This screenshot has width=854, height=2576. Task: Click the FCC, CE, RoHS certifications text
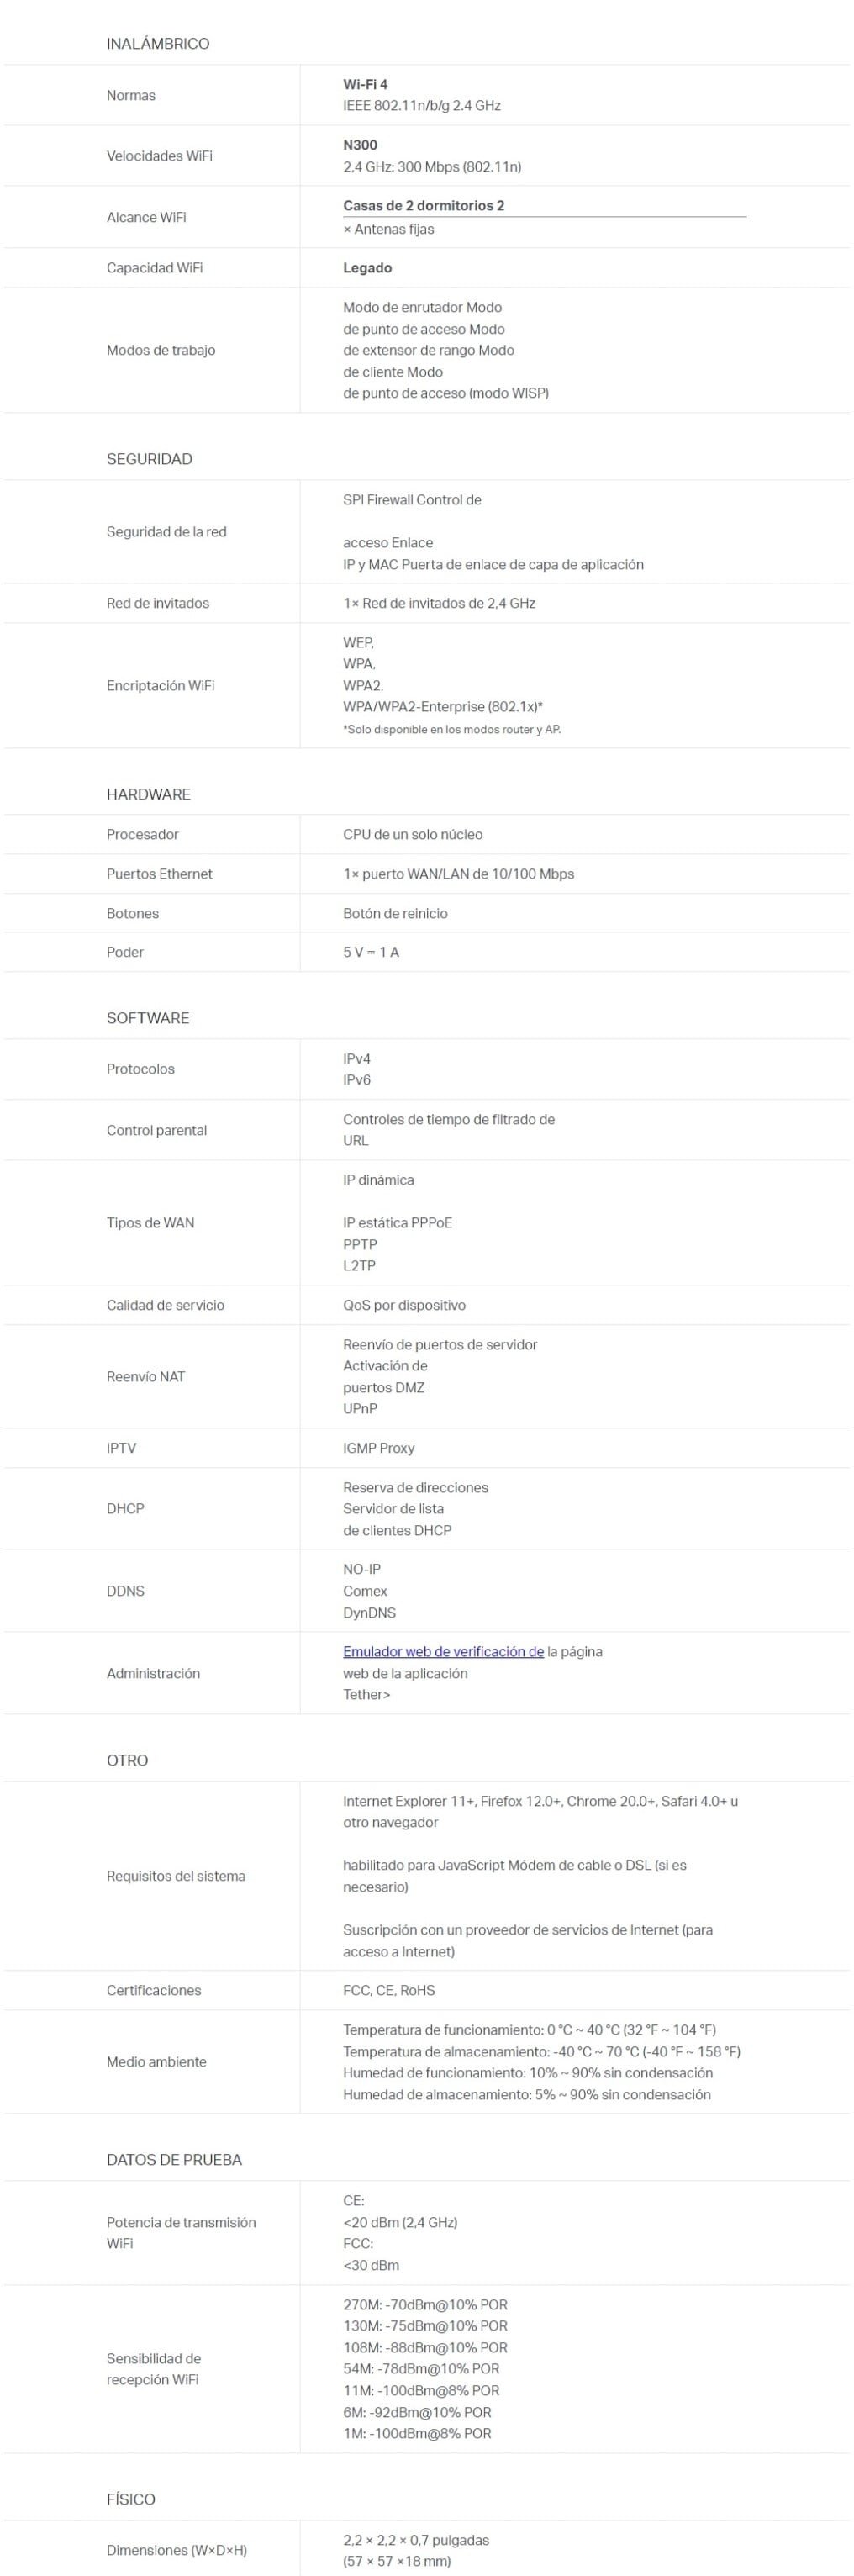pos(389,1990)
